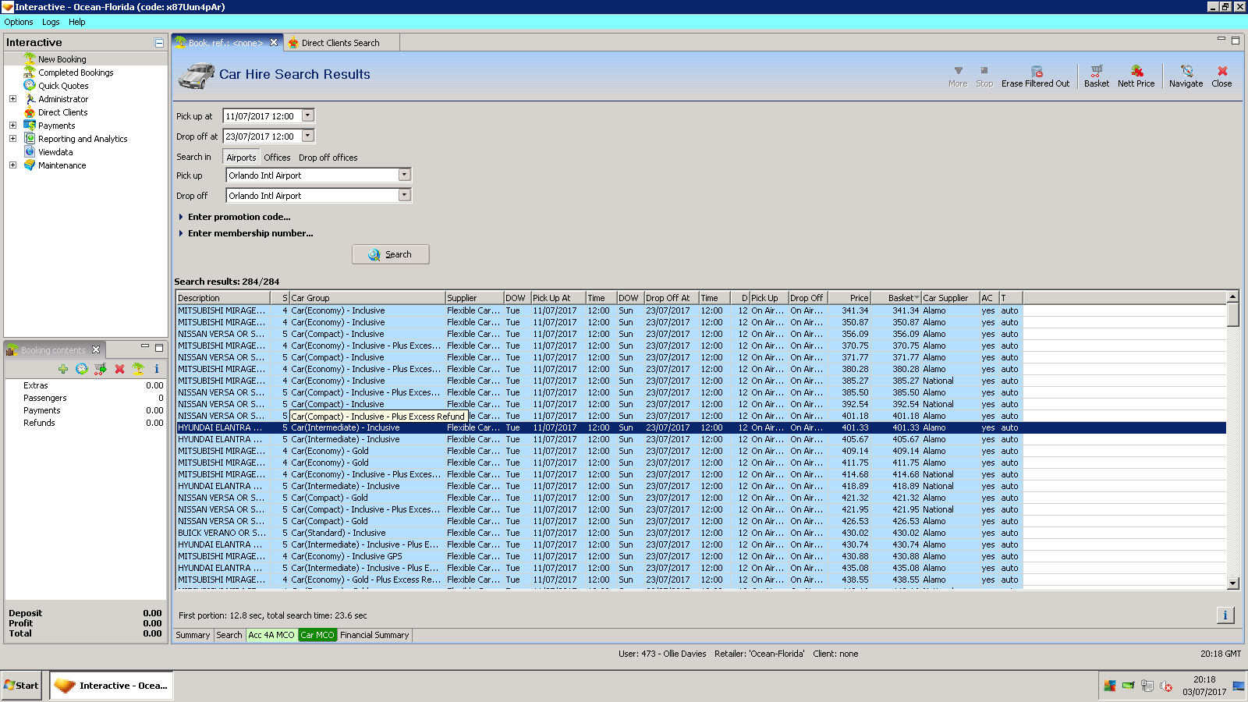The image size is (1248, 702).
Task: Click results table vertical scrollbar down arrow
Action: point(1232,583)
